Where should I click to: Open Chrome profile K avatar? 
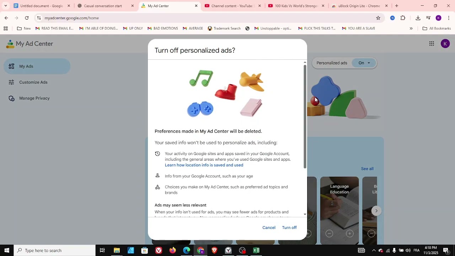[x=438, y=18]
